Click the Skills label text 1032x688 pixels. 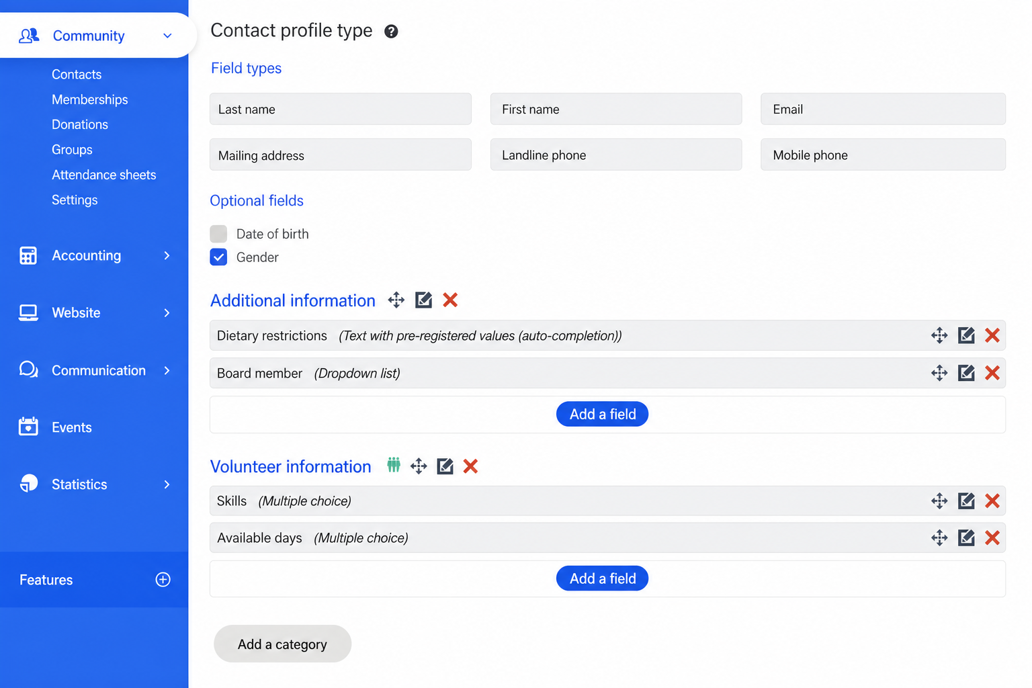pyautogui.click(x=232, y=501)
